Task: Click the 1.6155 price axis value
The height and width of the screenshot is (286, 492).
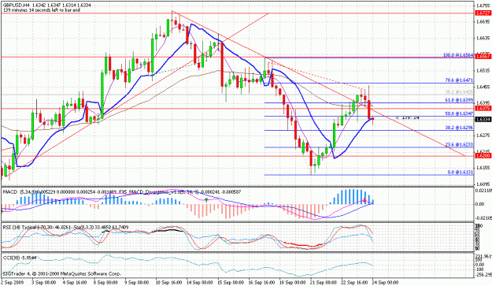Action: (483, 167)
